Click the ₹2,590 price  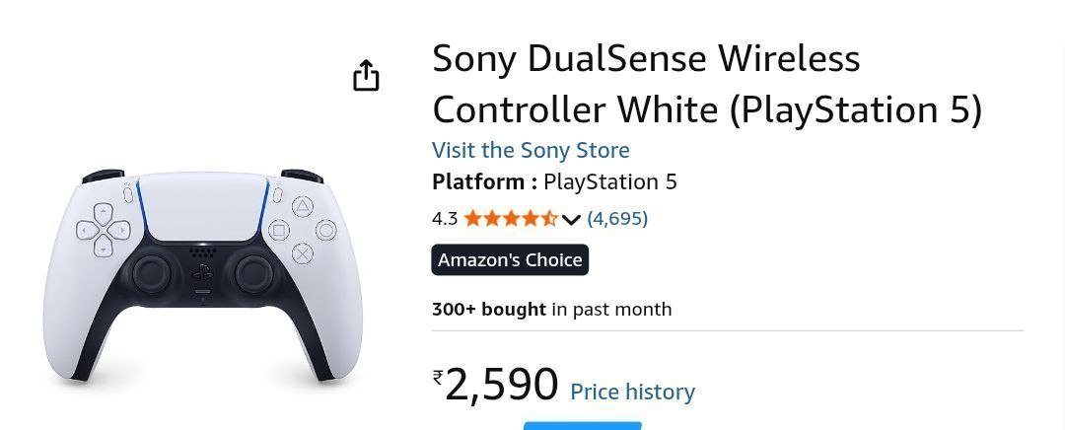click(x=495, y=385)
